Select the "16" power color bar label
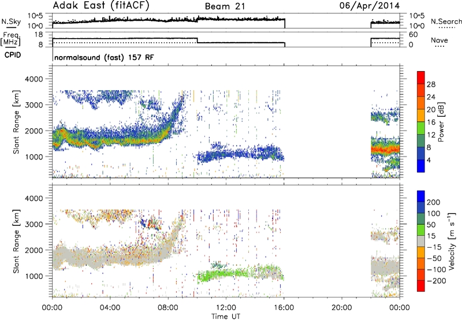The height and width of the screenshot is (320, 462). (431, 122)
